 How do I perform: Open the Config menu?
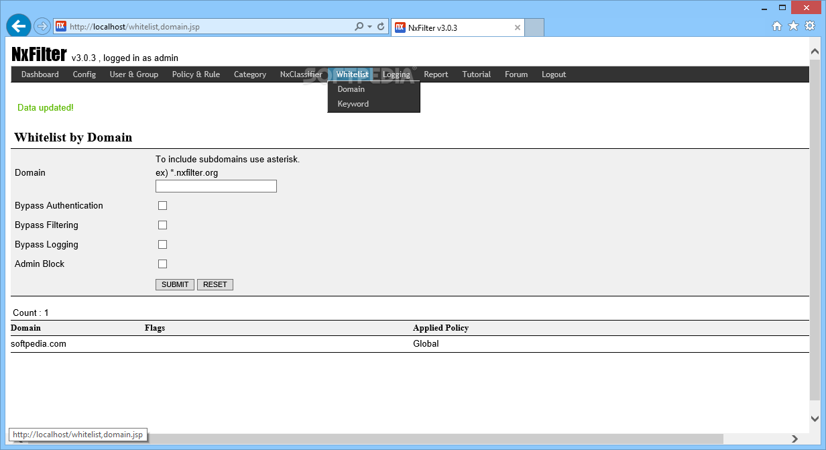[x=84, y=74]
